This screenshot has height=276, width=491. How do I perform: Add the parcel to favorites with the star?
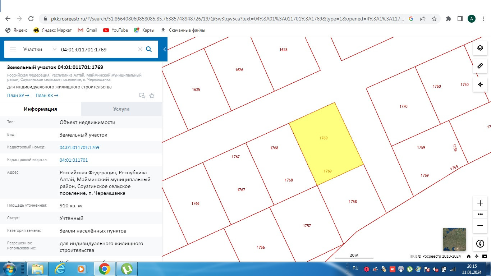click(x=152, y=96)
